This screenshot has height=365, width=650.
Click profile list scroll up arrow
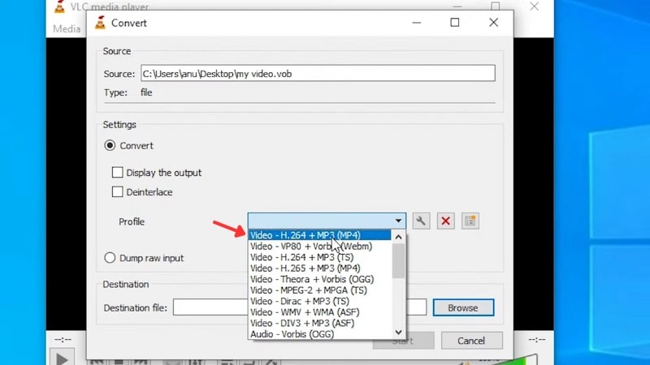tap(398, 237)
